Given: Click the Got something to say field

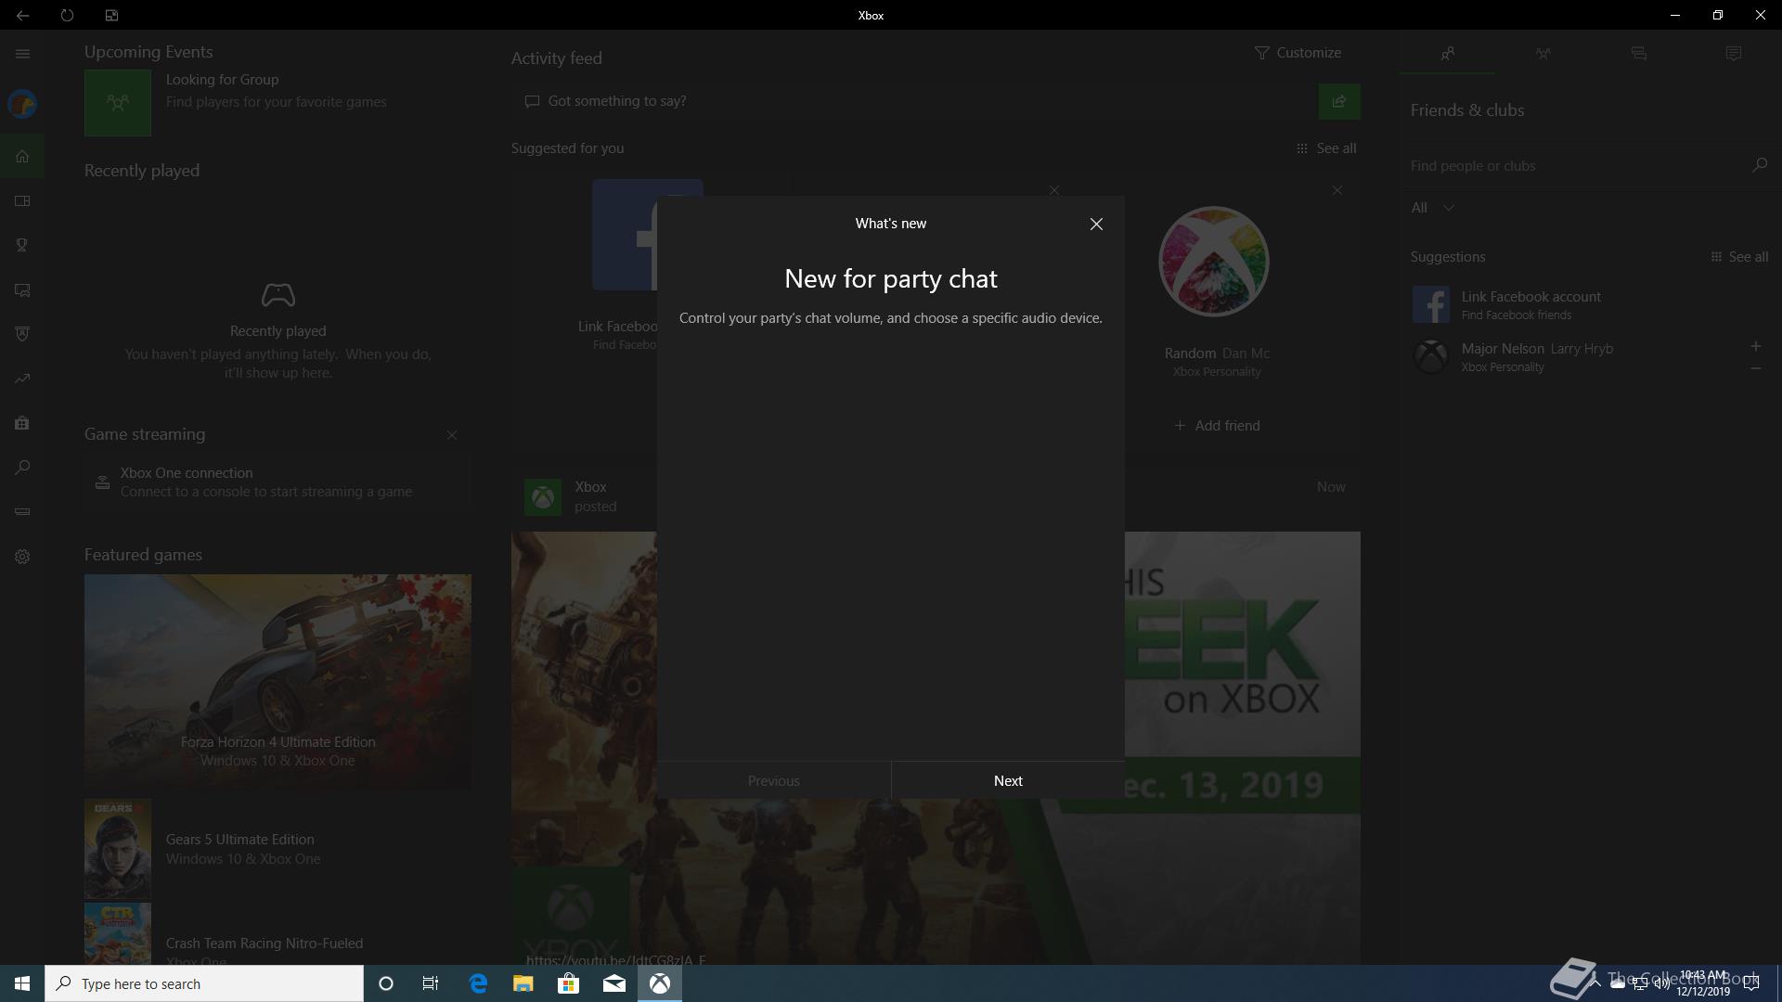Looking at the screenshot, I should 914,101.
